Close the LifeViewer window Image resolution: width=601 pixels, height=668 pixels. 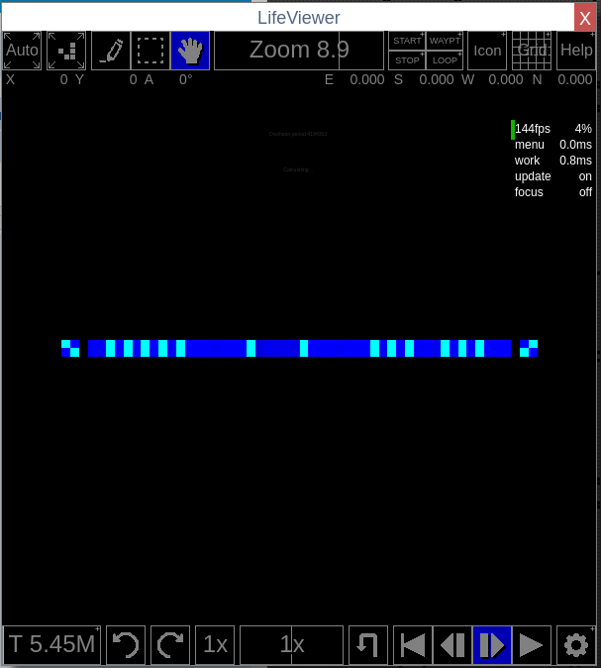(585, 18)
